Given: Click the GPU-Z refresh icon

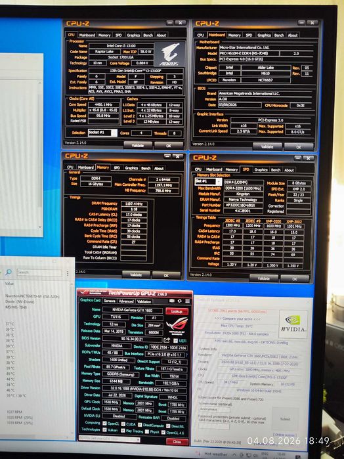Looking at the screenshot, I should 179,301.
